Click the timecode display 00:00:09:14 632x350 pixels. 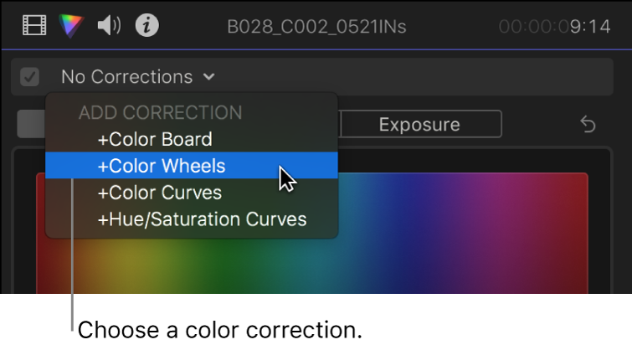pyautogui.click(x=554, y=27)
